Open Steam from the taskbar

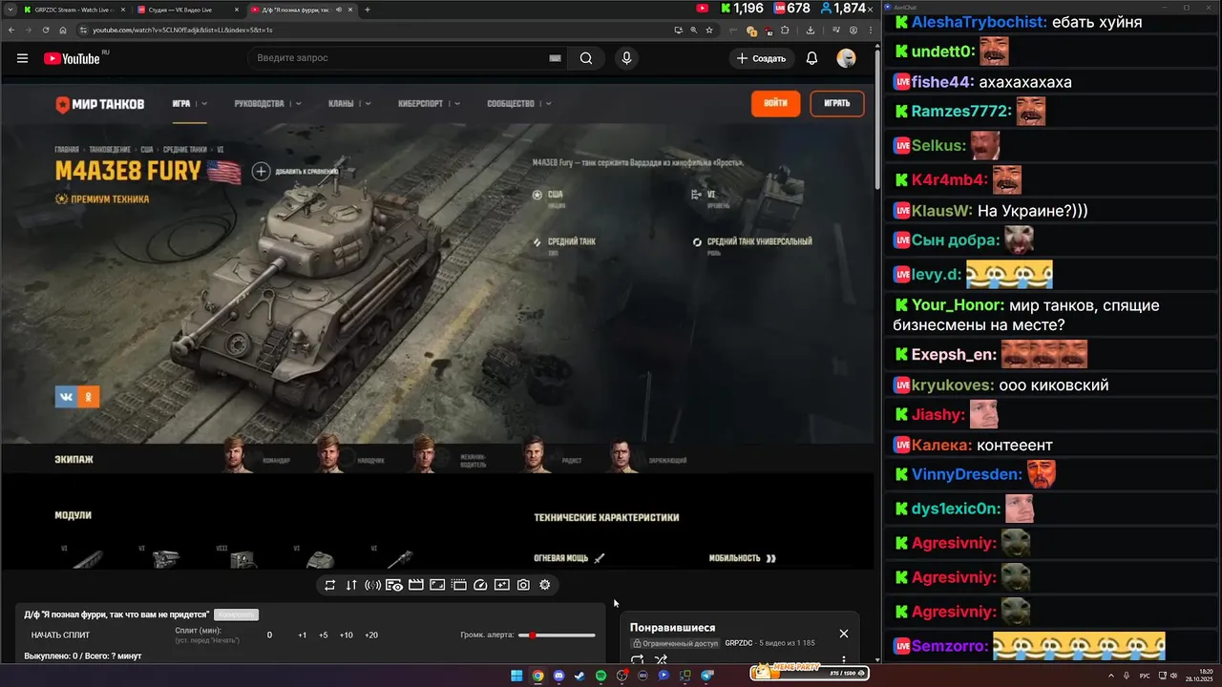click(579, 676)
